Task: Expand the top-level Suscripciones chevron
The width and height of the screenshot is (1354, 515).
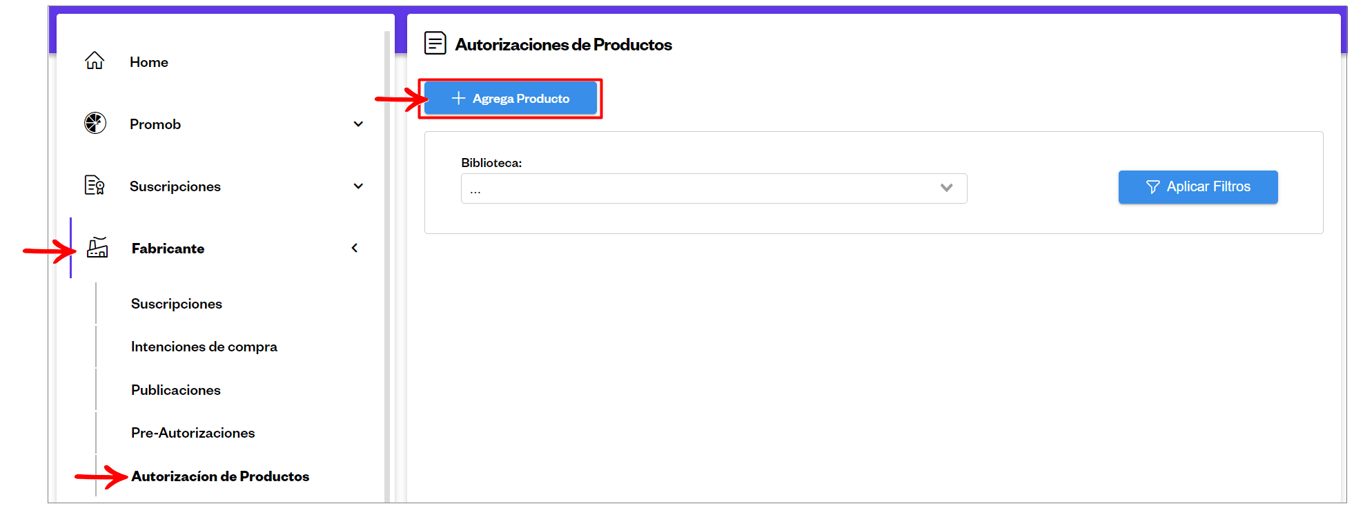Action: click(x=358, y=186)
